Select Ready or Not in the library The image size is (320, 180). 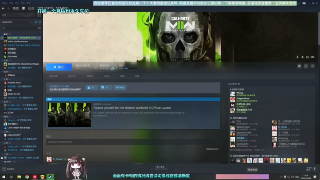coord(14,94)
